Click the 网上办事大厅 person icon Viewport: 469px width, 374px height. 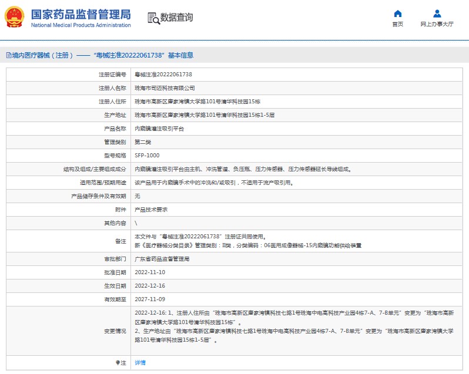(437, 14)
